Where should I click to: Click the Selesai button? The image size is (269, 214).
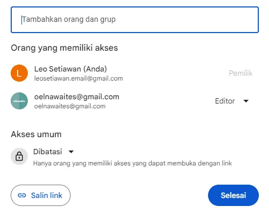[x=233, y=195]
